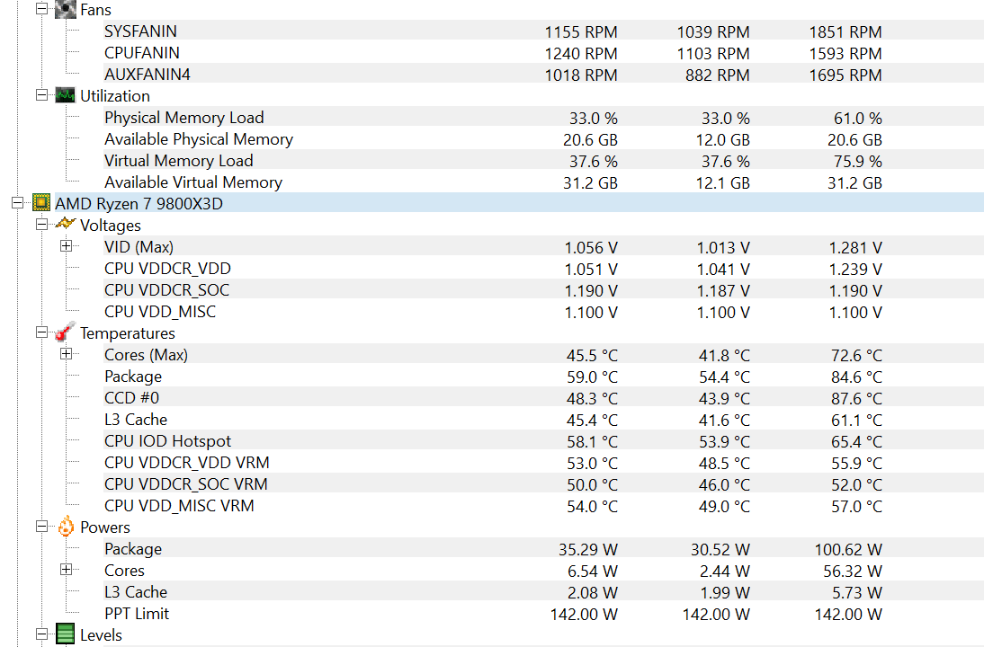The width and height of the screenshot is (984, 647).
Task: Click the Powers flame icon
Action: coord(66,527)
